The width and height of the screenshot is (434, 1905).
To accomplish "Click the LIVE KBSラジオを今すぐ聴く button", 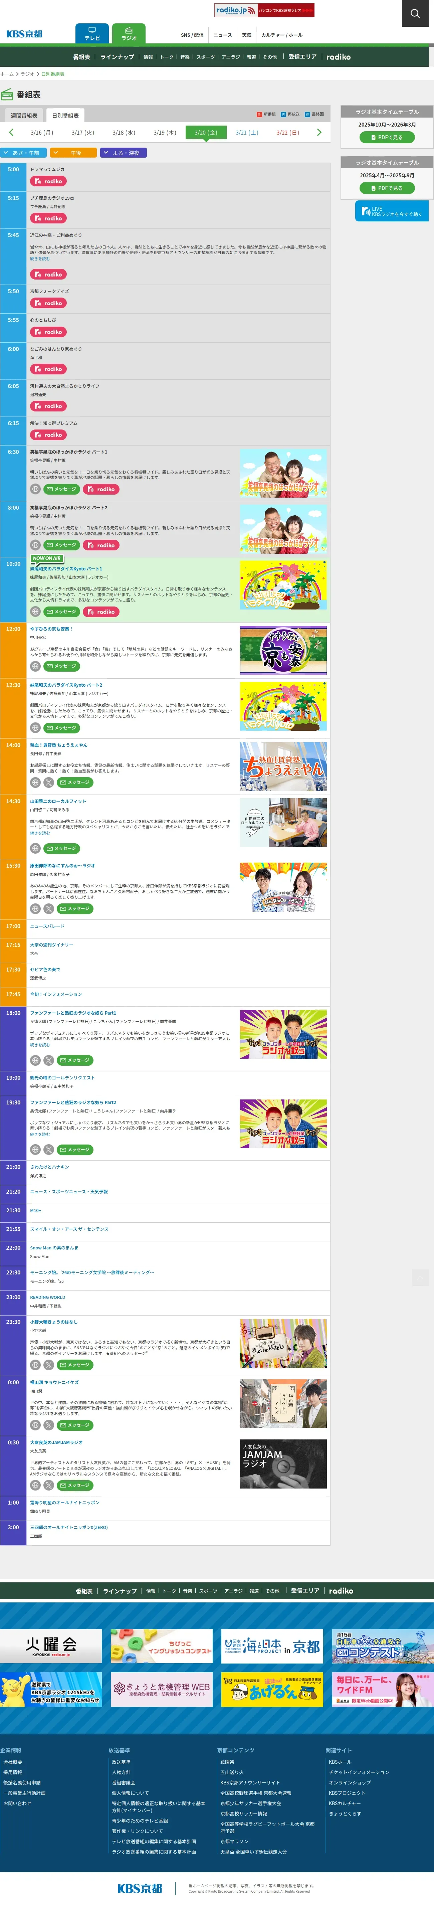I will click(x=392, y=211).
